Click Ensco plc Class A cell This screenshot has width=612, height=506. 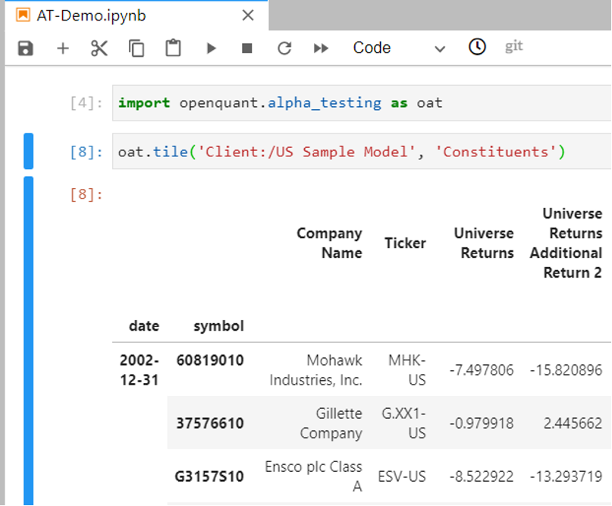pos(313,476)
